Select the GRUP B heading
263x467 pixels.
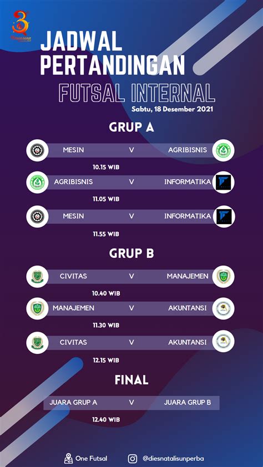click(131, 253)
